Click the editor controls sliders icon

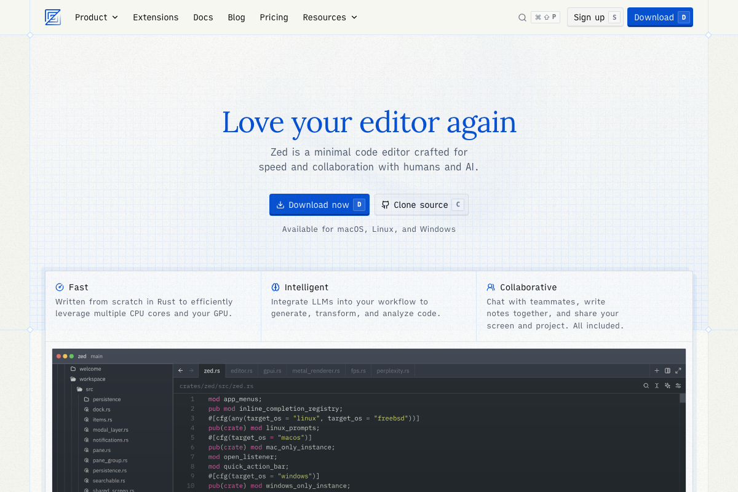click(x=678, y=386)
